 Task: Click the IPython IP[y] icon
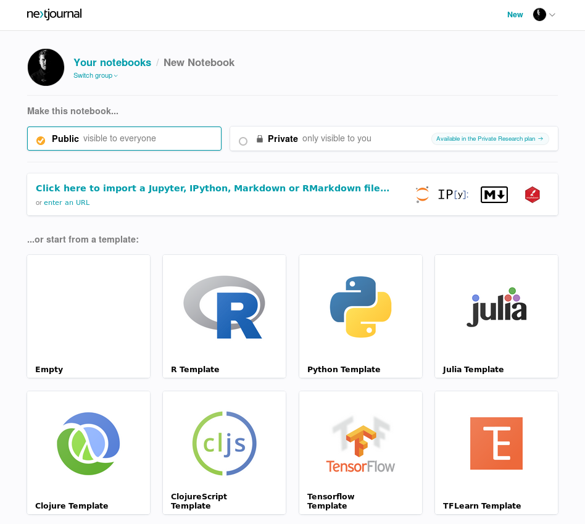[x=453, y=194]
